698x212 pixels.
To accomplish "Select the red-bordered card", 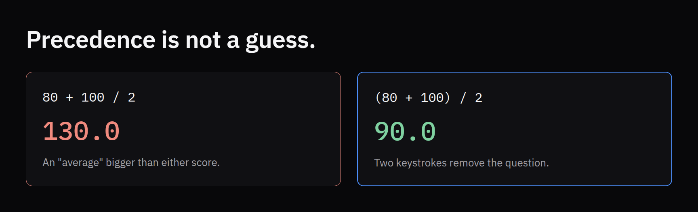I will point(183,129).
